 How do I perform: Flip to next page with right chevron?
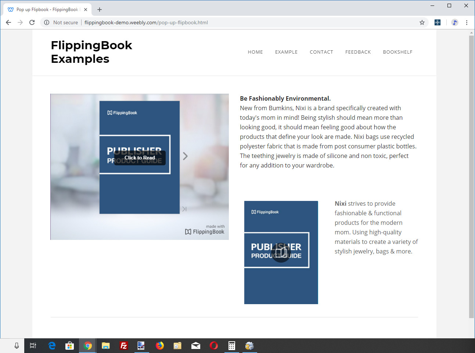point(186,156)
